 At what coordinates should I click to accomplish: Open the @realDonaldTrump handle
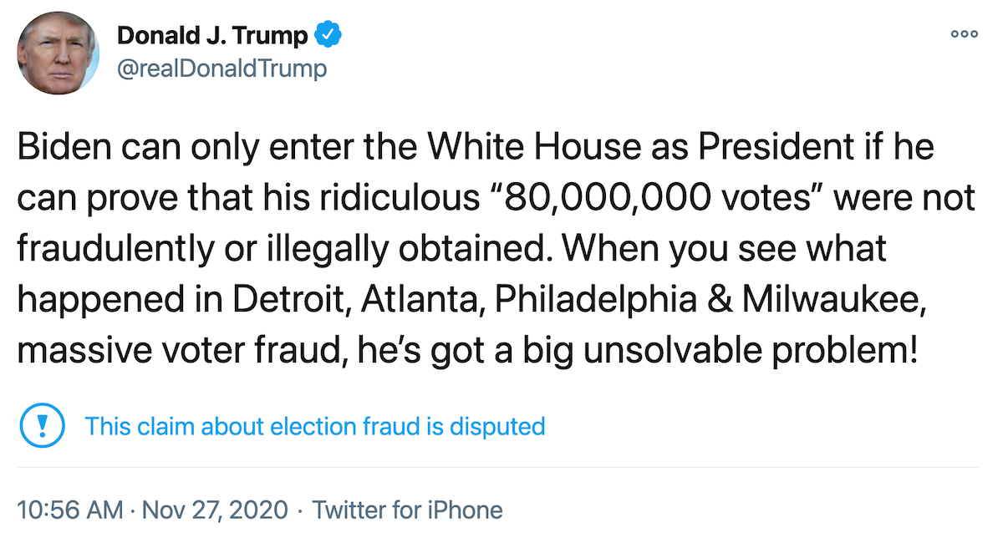click(221, 68)
